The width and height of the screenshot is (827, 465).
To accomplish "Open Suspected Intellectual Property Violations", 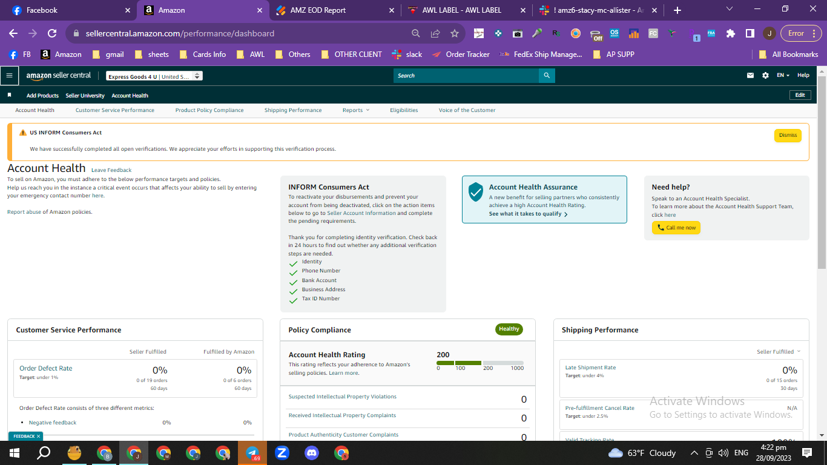I will point(343,397).
